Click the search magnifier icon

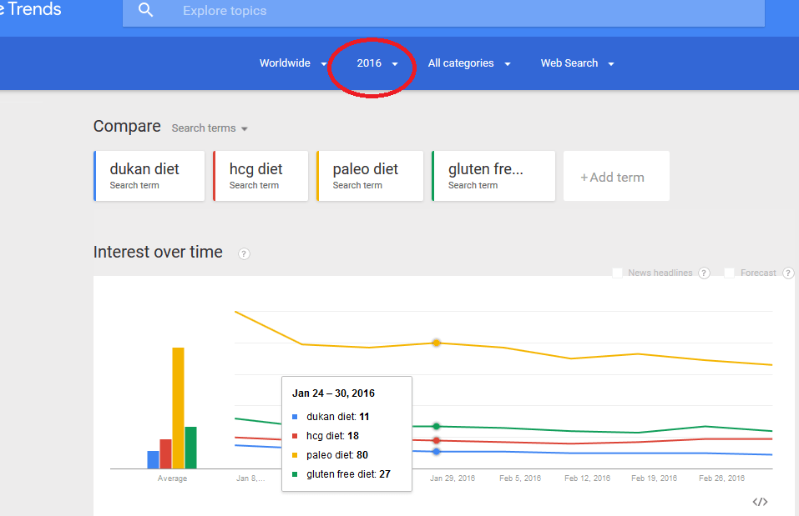click(146, 10)
